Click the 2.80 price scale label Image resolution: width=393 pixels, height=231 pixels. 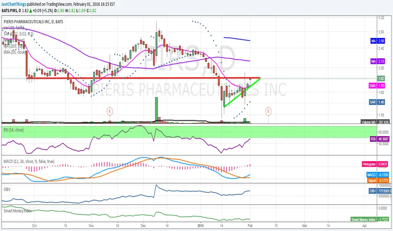coord(381,32)
